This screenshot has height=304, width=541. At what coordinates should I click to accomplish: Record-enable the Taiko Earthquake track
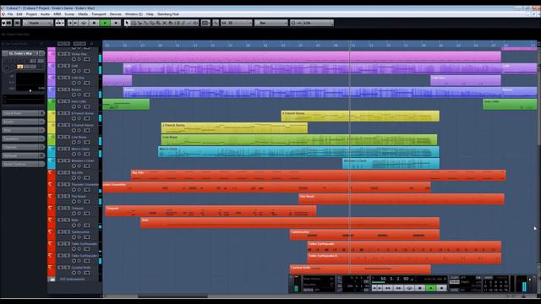[x=74, y=249]
